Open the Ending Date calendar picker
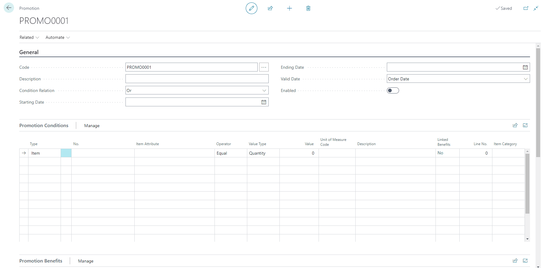The width and height of the screenshot is (553, 268). pos(525,67)
